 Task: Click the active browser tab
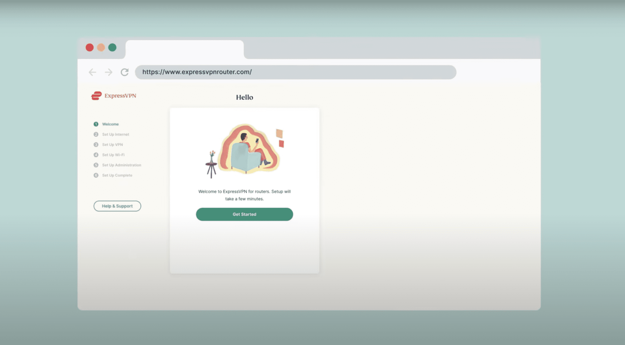184,49
